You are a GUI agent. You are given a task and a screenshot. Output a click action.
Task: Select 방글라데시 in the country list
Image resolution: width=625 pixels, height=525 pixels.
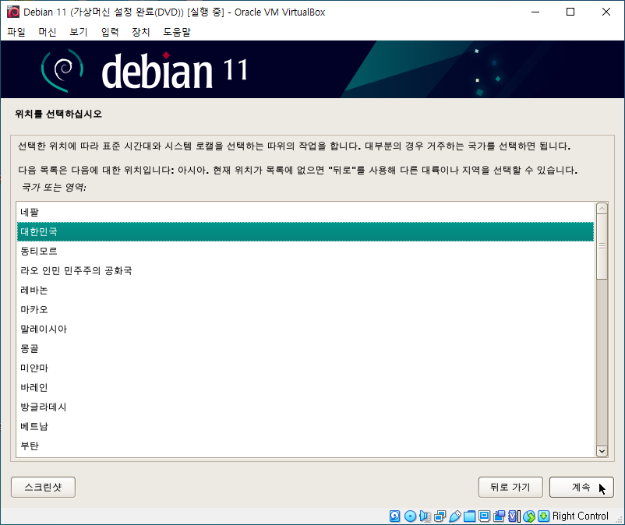pos(305,407)
